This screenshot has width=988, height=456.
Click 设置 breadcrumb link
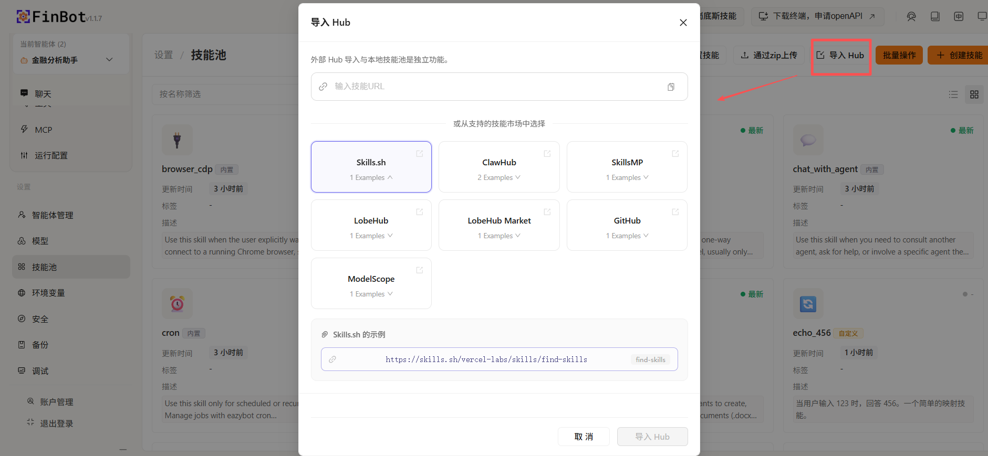(164, 55)
